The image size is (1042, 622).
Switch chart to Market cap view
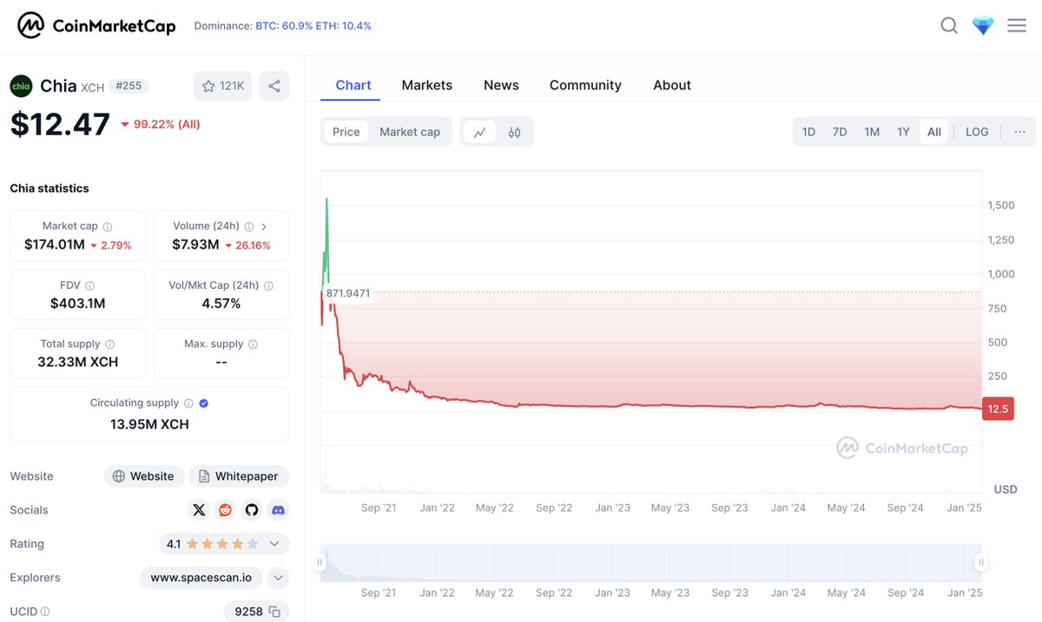pos(409,131)
